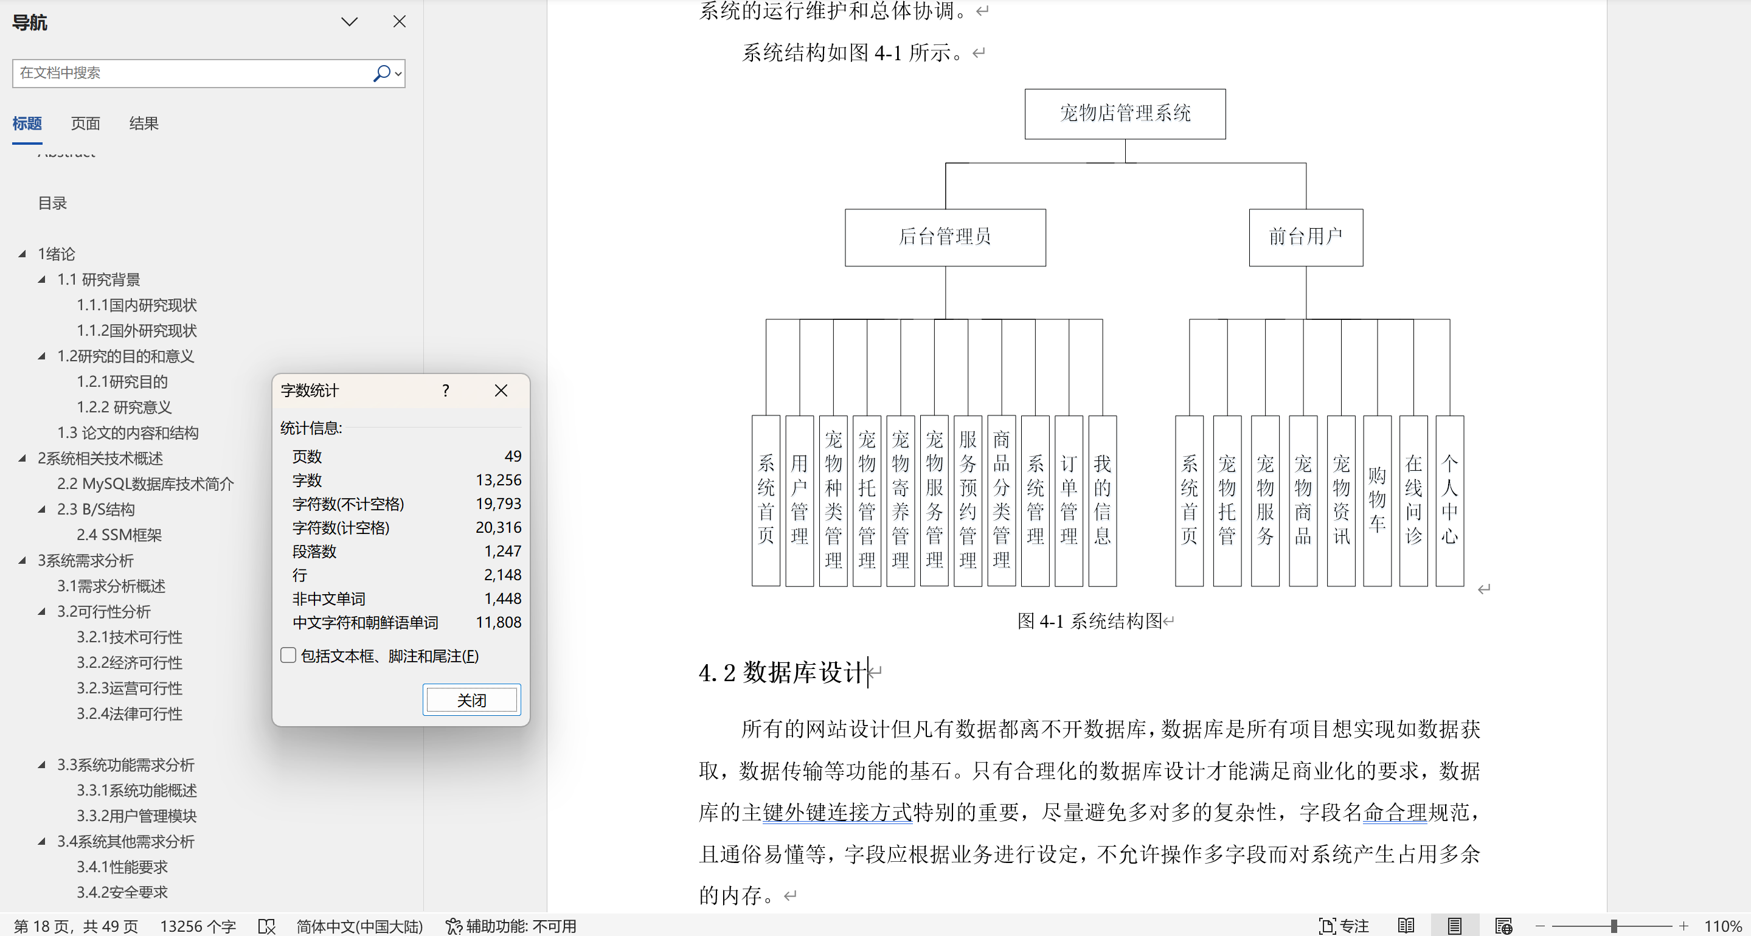Click the 我的信息 box in diagram
Image resolution: width=1751 pixels, height=936 pixels.
(1102, 501)
